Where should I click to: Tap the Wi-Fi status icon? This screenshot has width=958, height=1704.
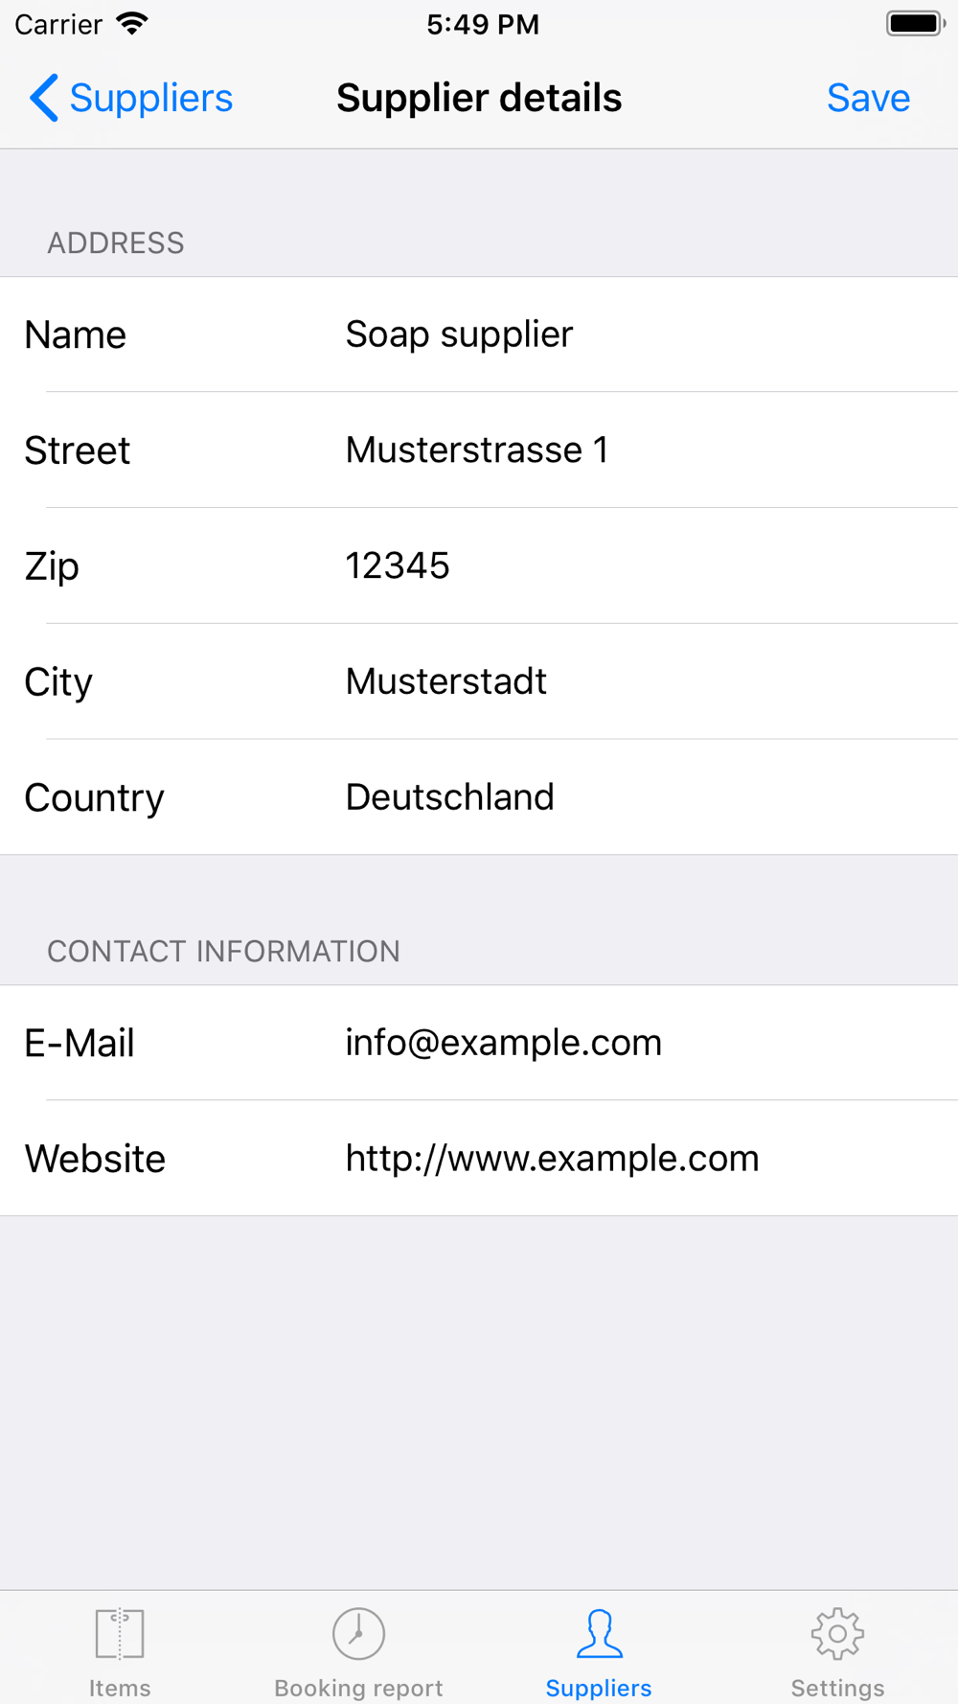(132, 24)
